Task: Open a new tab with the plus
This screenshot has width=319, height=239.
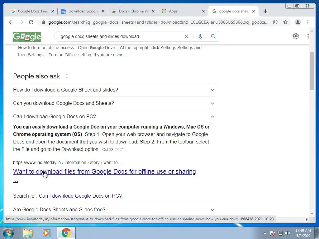Action: (x=265, y=11)
